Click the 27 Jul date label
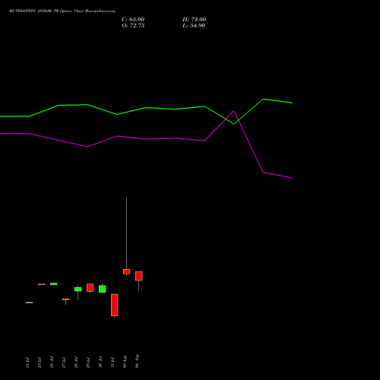This screenshot has width=380, height=380. (x=64, y=363)
